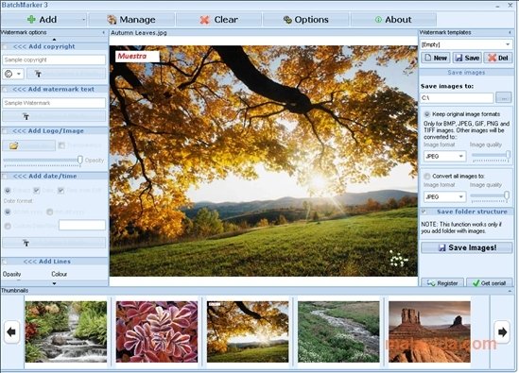Click the New template page icon
This screenshot has height=373, width=519.
click(x=428, y=58)
